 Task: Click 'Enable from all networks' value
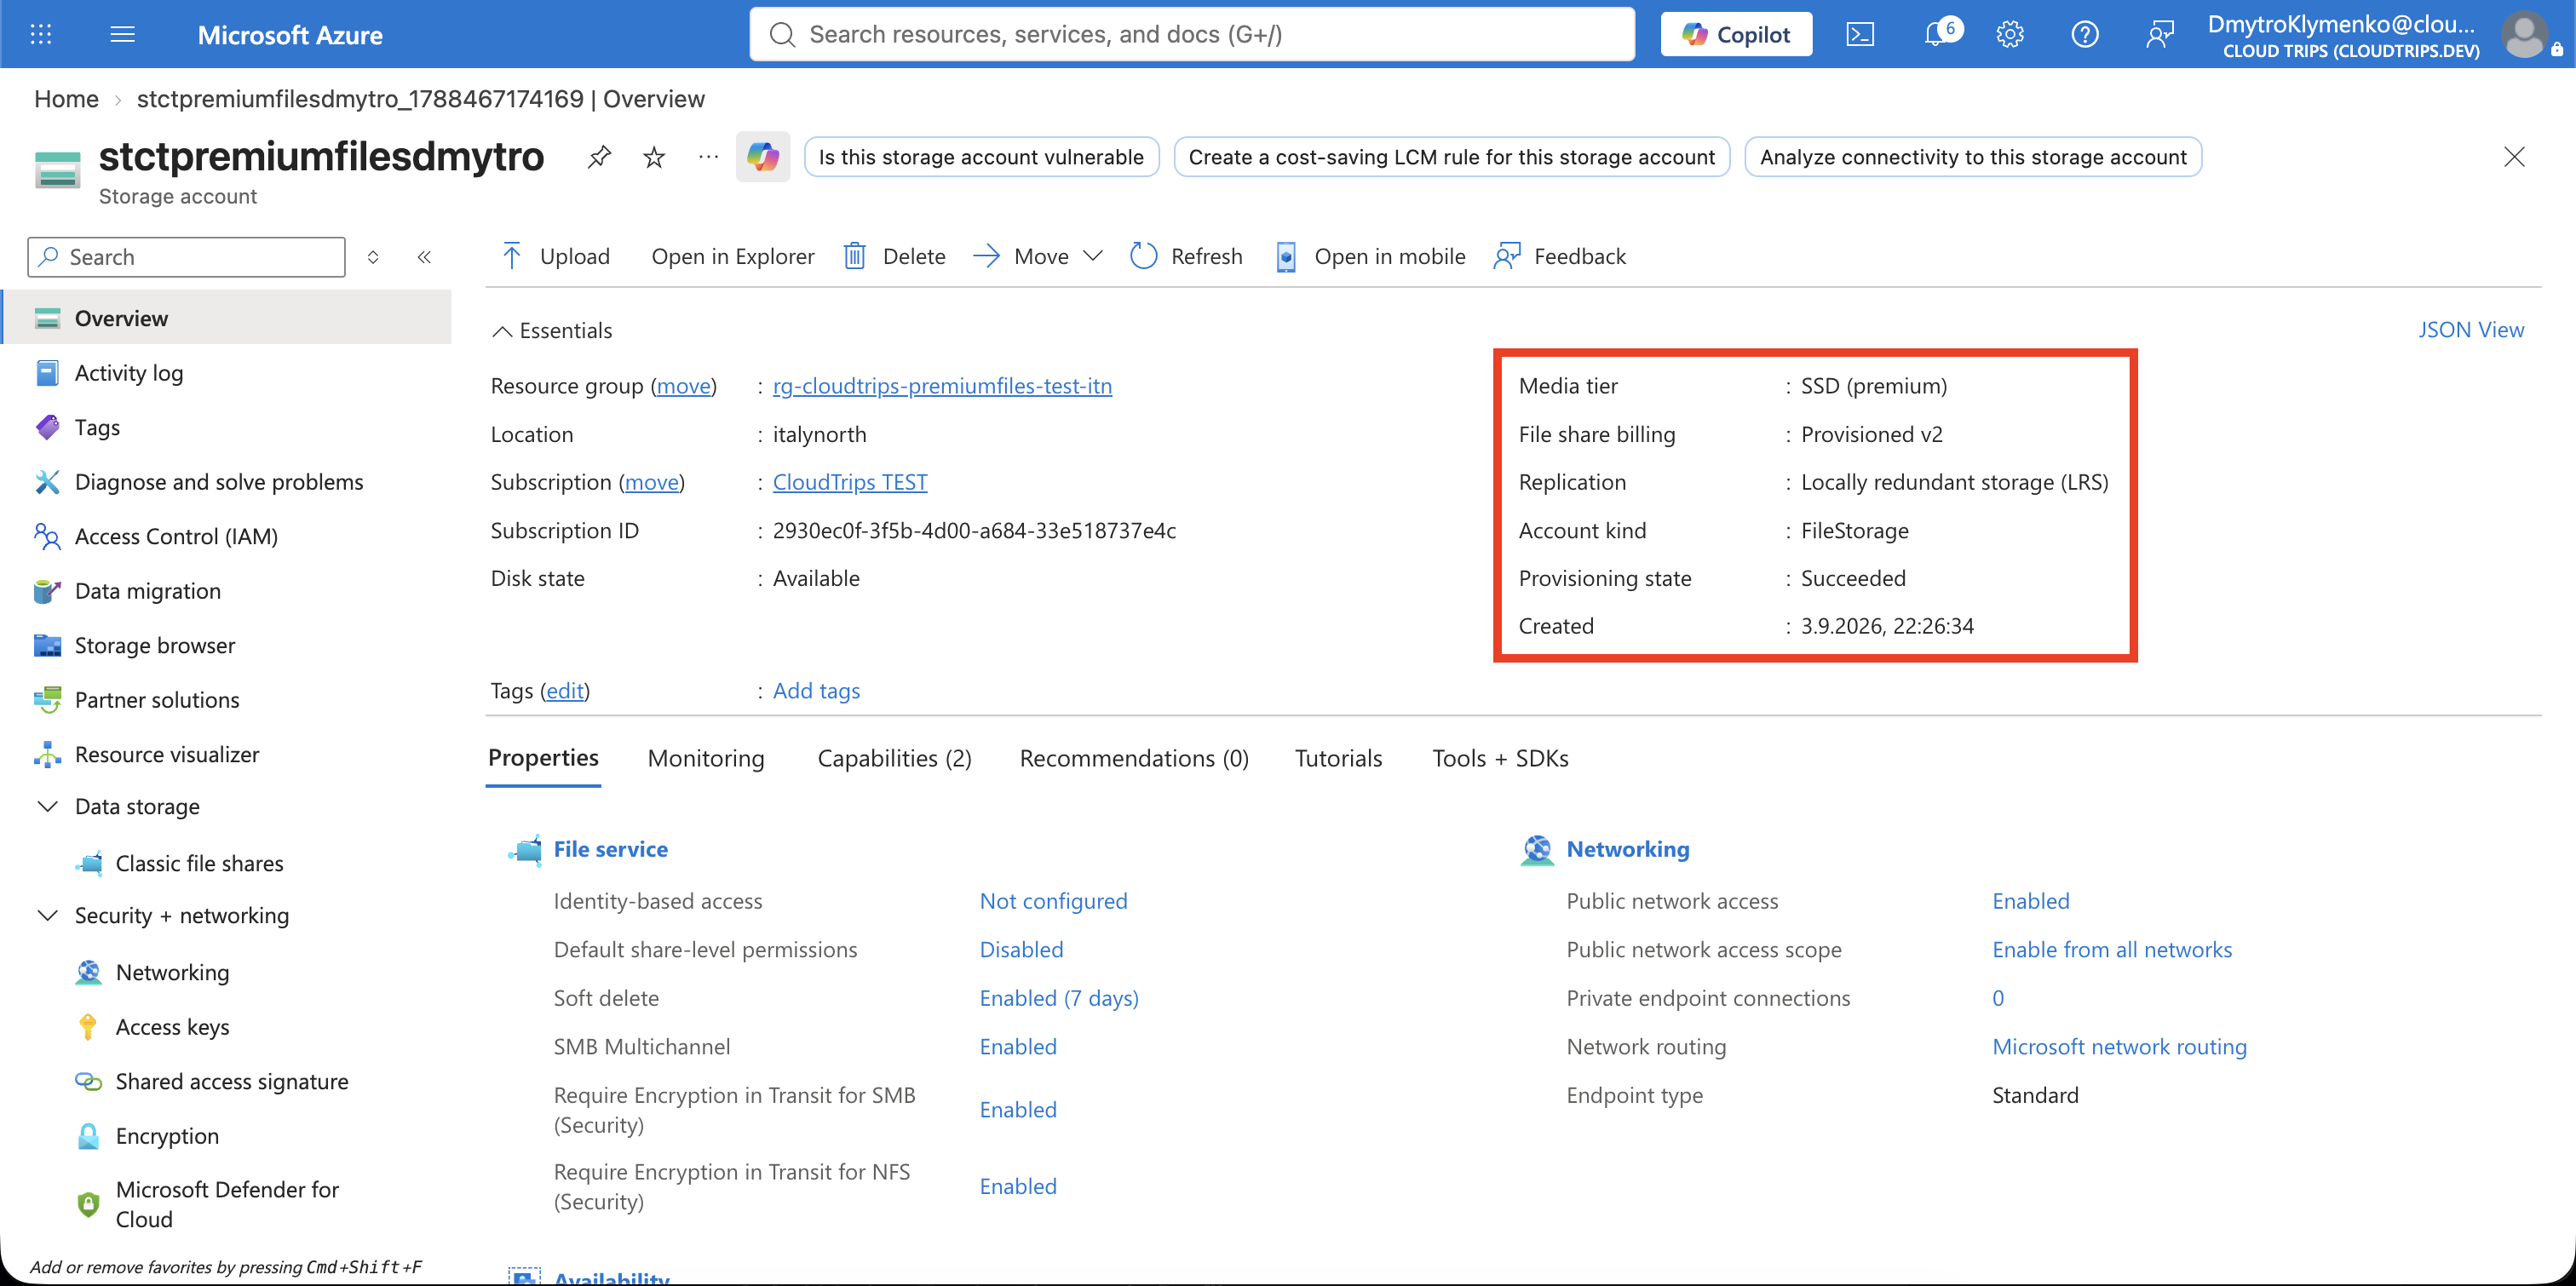(2112, 950)
